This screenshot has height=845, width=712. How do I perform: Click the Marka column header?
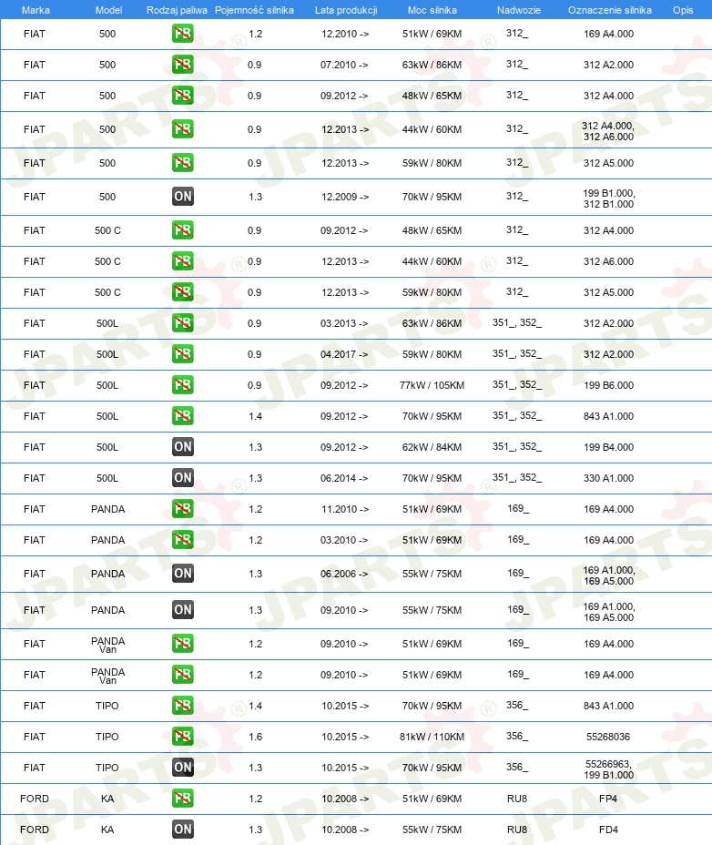36,10
